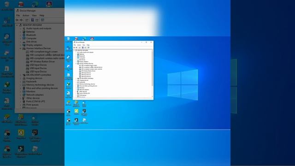This screenshot has height=166, width=295.
Task: Select HID-compliant touch screen in dimmed left window
Action: [44, 52]
